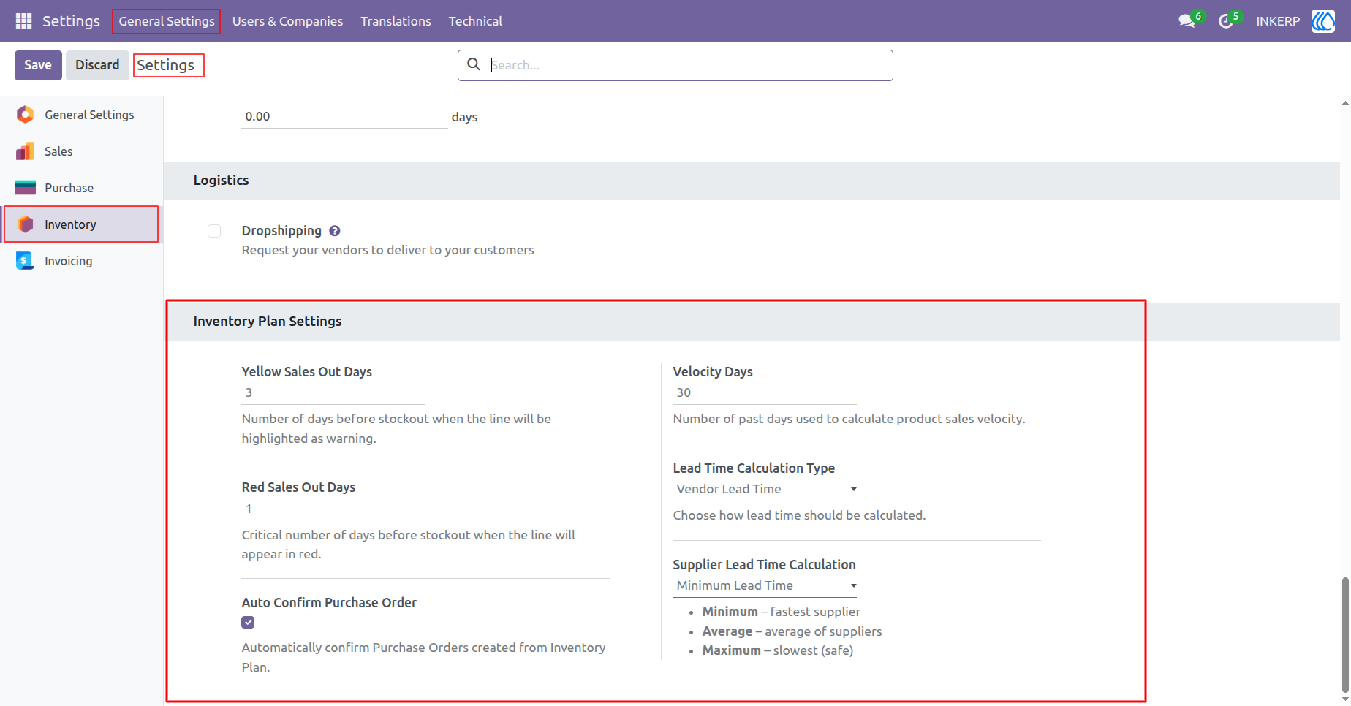Viewport: 1351px width, 706px height.
Task: Click the 0.00 days input field
Action: coord(344,117)
